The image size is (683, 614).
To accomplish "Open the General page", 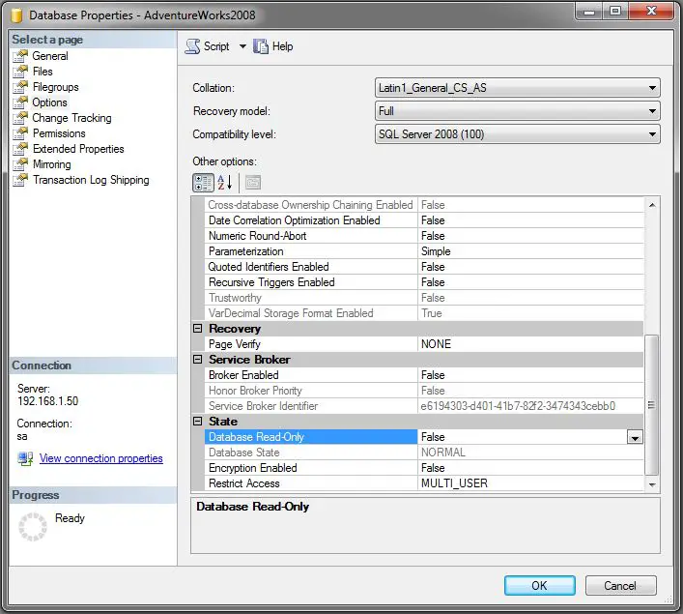I will pyautogui.click(x=50, y=56).
